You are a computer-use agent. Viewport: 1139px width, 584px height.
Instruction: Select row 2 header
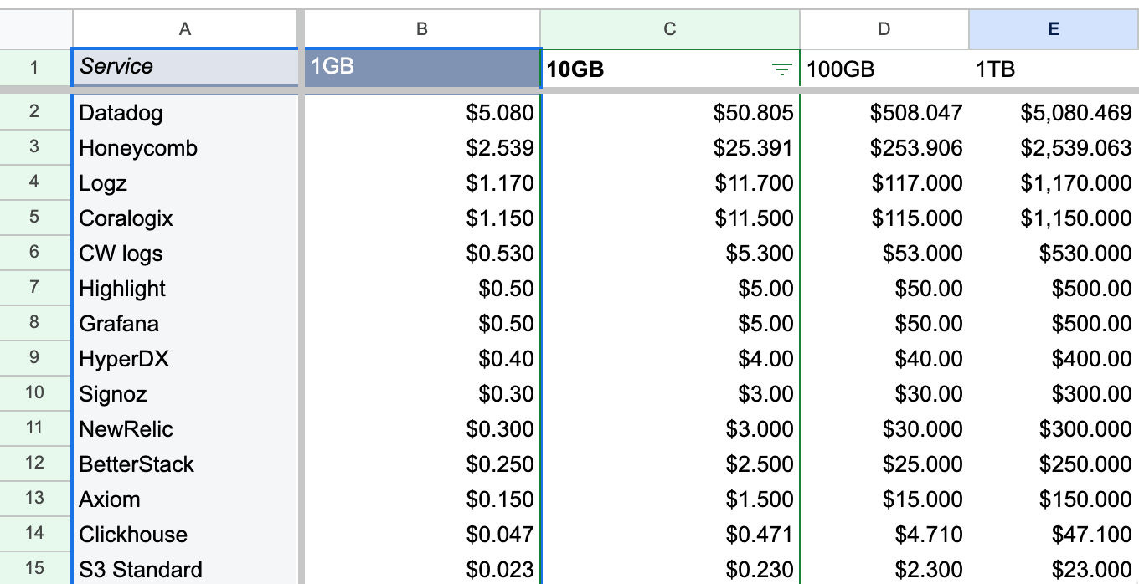pos(35,112)
